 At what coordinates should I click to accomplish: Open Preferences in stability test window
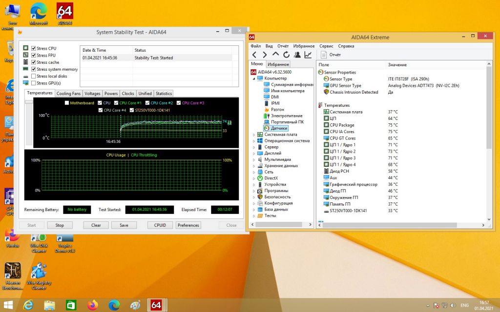(188, 225)
